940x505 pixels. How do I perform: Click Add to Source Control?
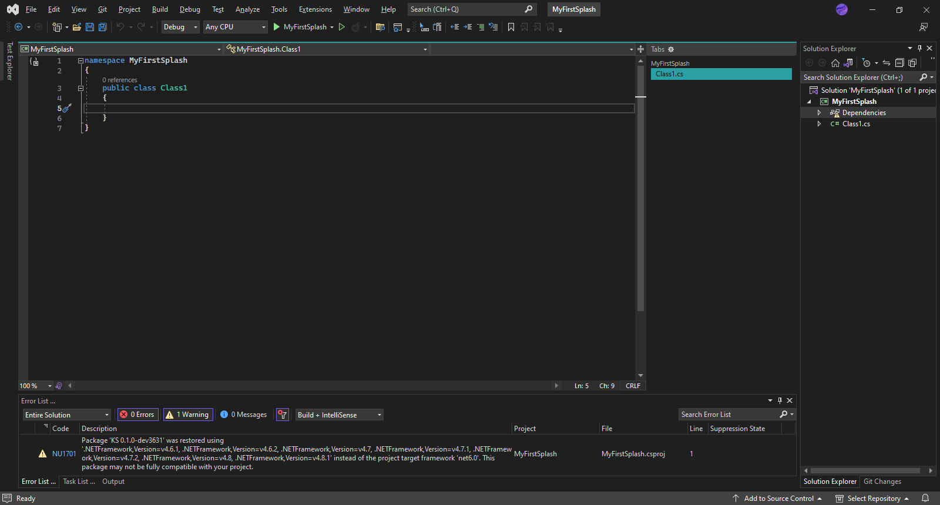tap(778, 499)
